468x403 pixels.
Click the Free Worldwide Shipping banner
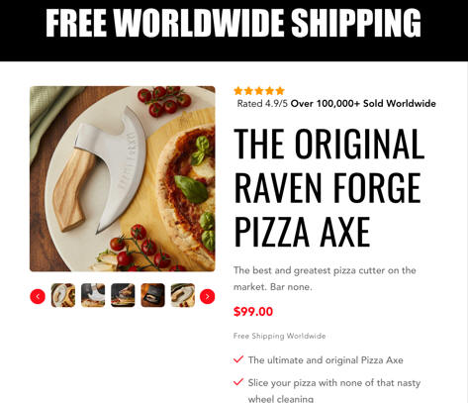point(234,31)
